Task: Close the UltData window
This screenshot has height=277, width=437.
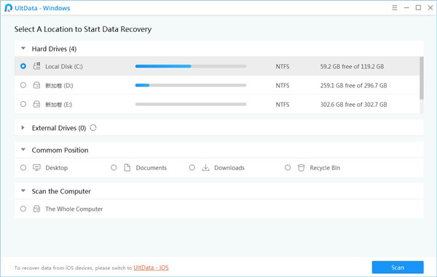Action: (430, 8)
